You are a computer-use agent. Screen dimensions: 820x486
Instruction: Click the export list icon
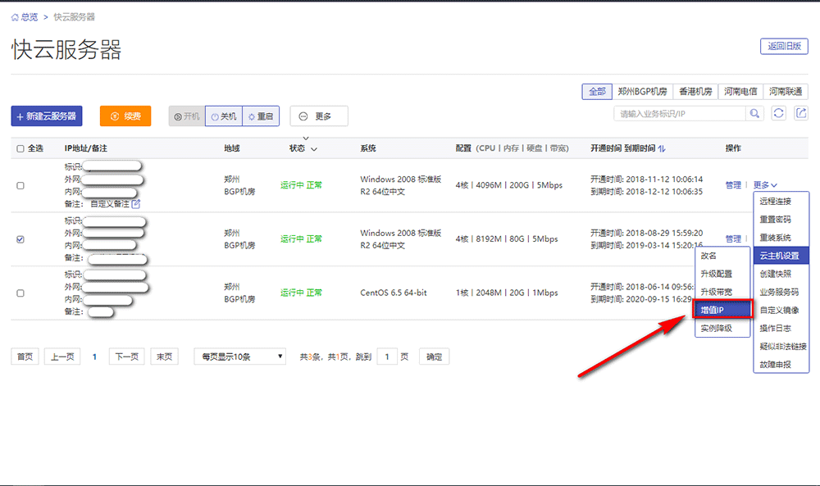click(x=801, y=114)
